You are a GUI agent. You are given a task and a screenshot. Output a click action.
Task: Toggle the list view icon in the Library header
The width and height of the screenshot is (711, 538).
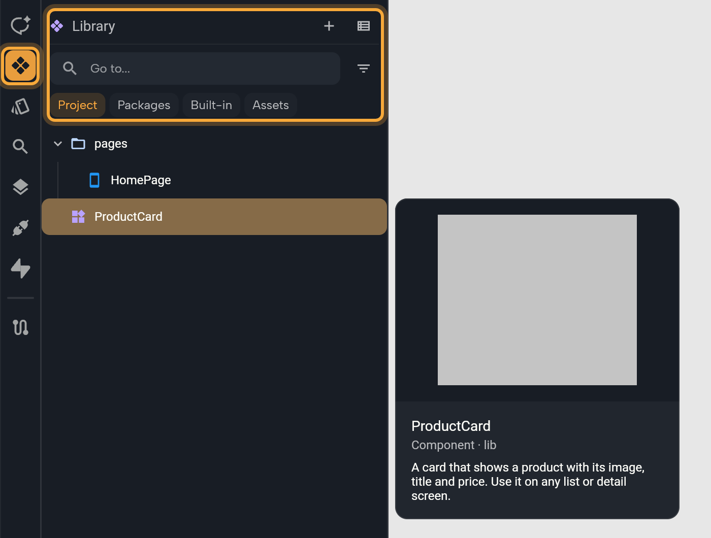[364, 26]
